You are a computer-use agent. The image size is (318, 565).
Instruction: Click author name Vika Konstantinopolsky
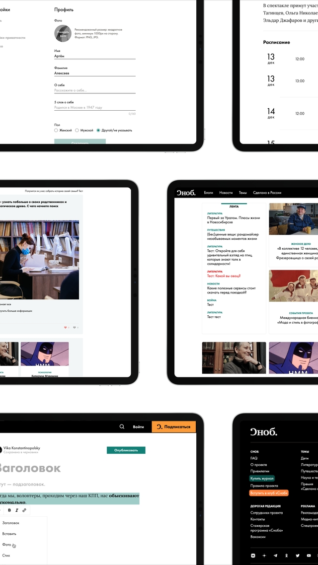pos(22,448)
